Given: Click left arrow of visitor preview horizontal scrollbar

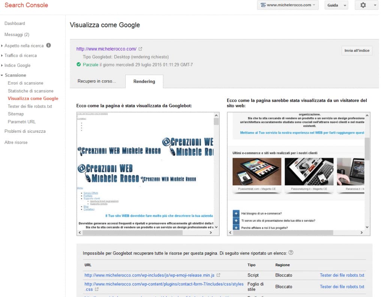Looking at the screenshot, I should coord(230,232).
